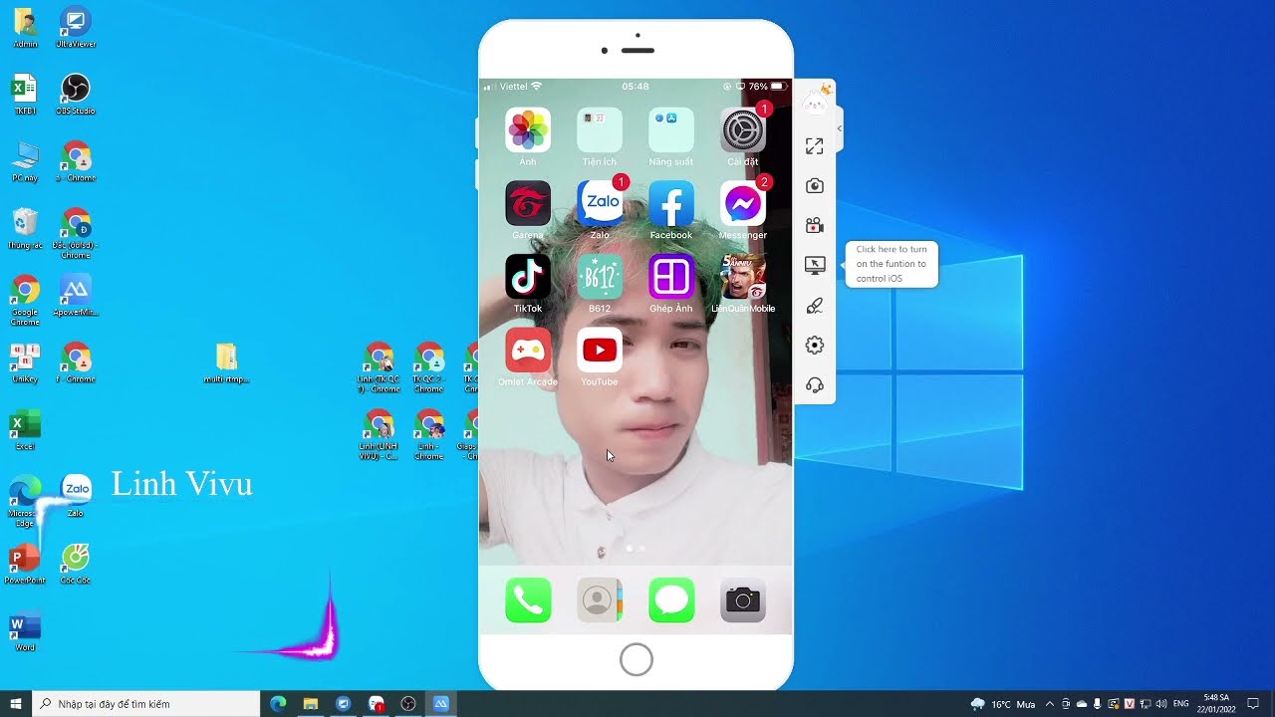Image resolution: width=1275 pixels, height=717 pixels.
Task: Open the ApowerMirror desktop shortcut
Action: tap(76, 296)
